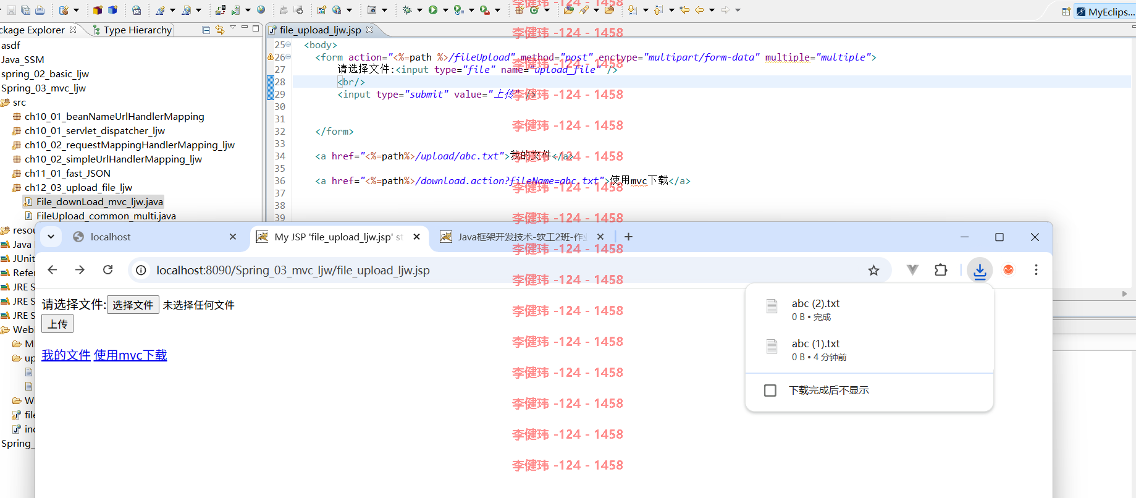Toggle Link with Editor in Package Explorer
1136x498 pixels.
219,30
